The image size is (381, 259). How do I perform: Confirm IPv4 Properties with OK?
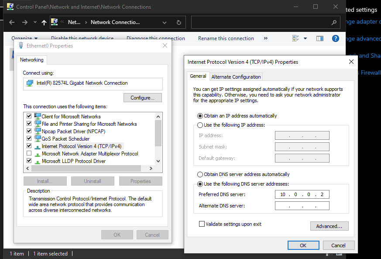click(x=303, y=245)
